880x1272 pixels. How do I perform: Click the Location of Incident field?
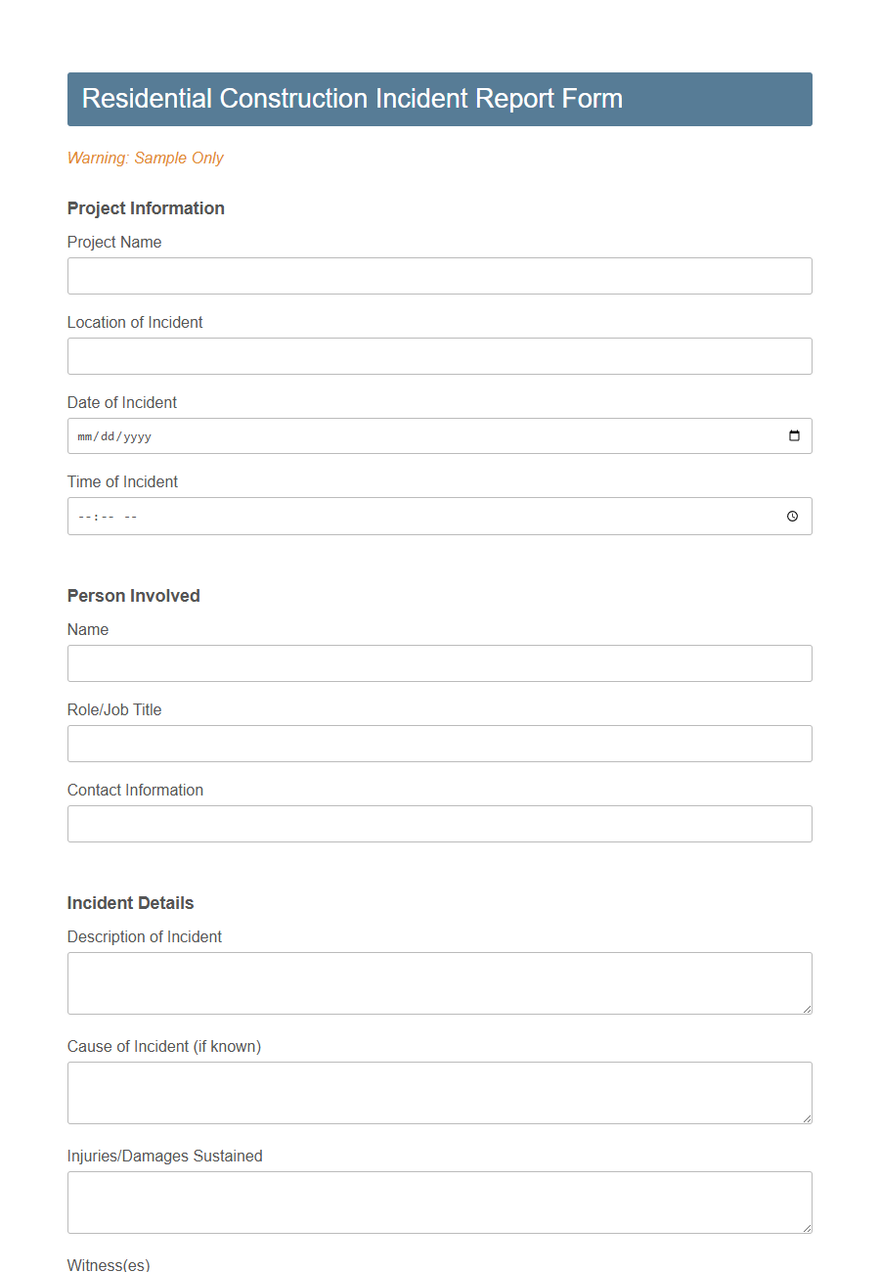point(439,356)
